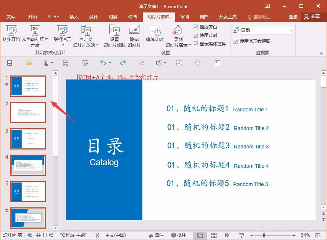Disable the 播放旁白 checkbox
Viewport: 327px width, 240px height.
click(x=196, y=26)
